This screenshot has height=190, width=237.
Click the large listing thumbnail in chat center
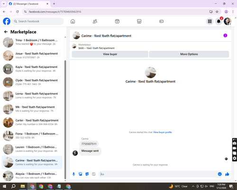(x=150, y=73)
